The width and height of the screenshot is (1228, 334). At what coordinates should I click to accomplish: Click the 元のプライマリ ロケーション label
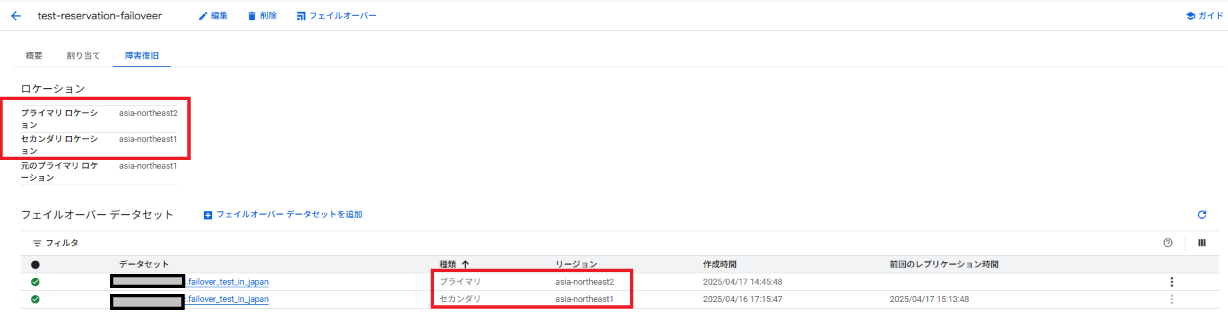click(x=59, y=171)
